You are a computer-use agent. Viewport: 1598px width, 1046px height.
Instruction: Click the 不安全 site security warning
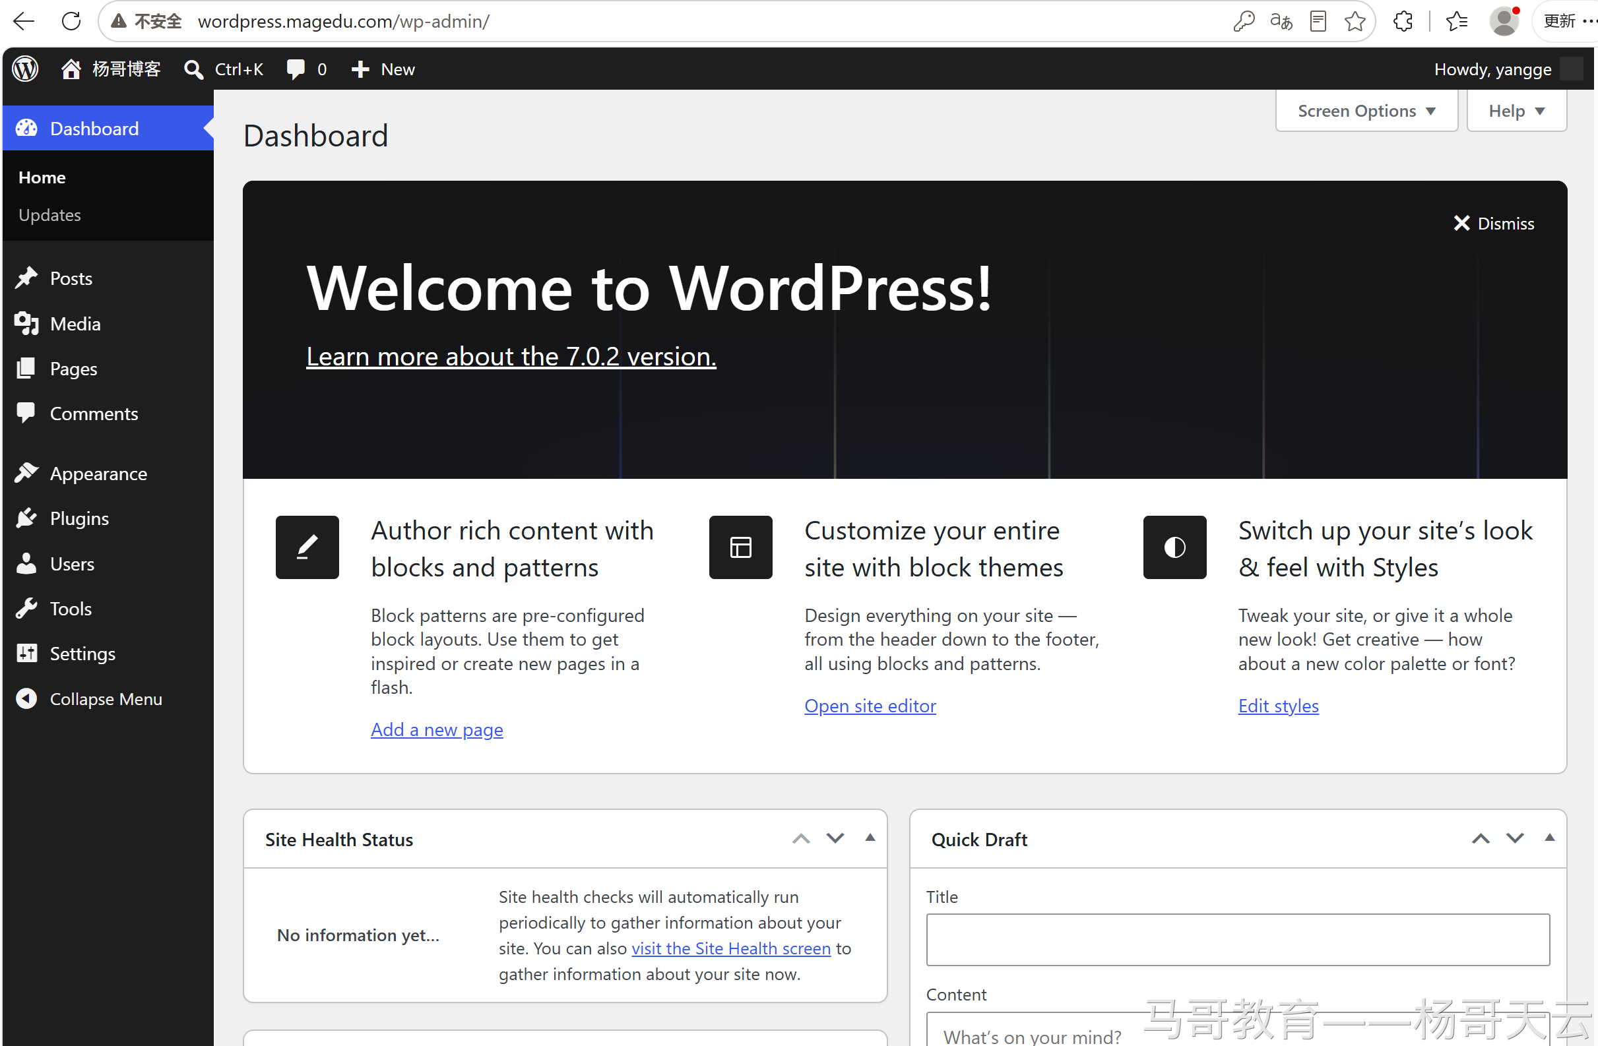pos(146,22)
